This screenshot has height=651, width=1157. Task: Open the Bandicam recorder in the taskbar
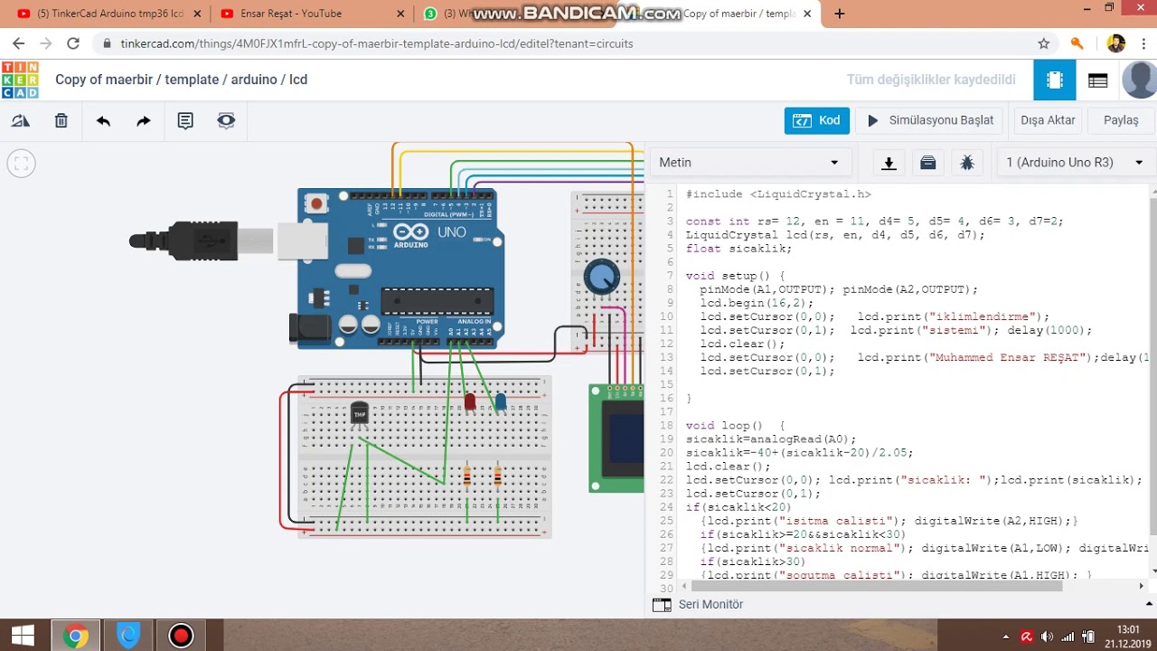click(182, 636)
